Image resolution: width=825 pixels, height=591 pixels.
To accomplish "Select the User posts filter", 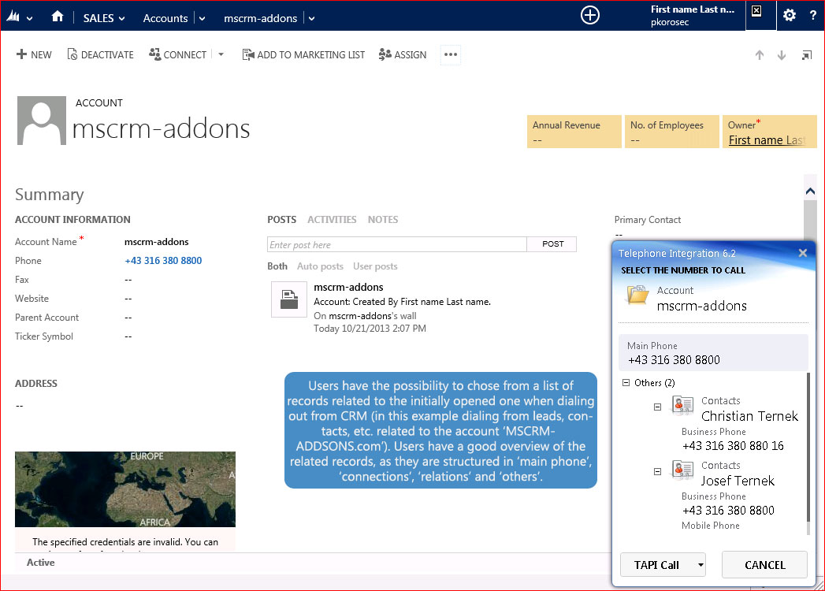I will coord(375,266).
